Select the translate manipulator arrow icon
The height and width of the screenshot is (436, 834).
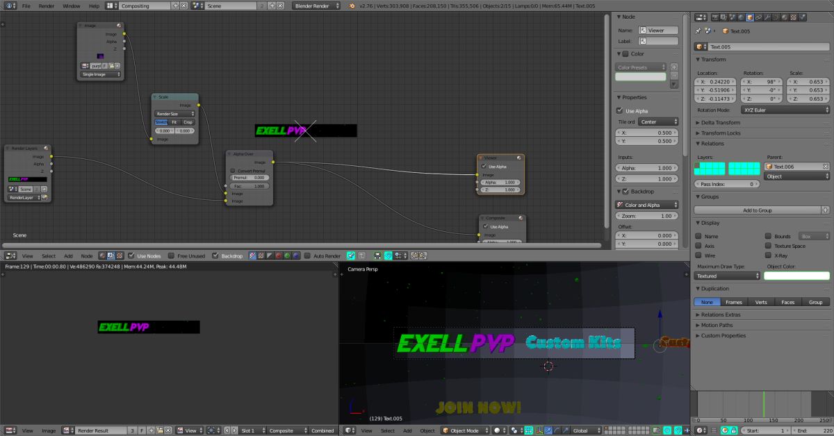[548, 430]
